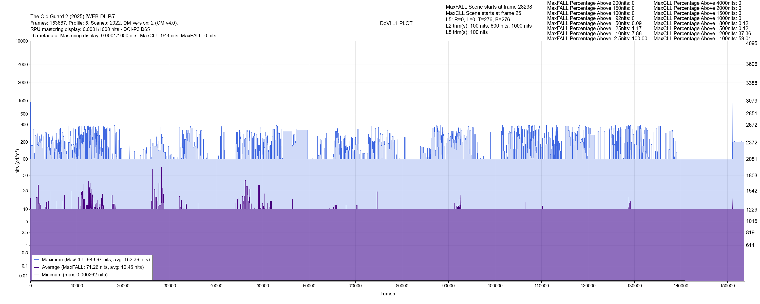Image resolution: width=760 pixels, height=304 pixels.
Task: Click the 2081 right-axis PQ code label
Action: coord(751,159)
